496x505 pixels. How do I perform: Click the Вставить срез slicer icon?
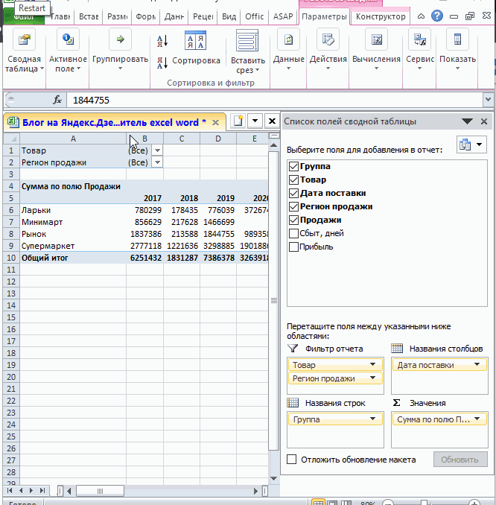tap(247, 40)
